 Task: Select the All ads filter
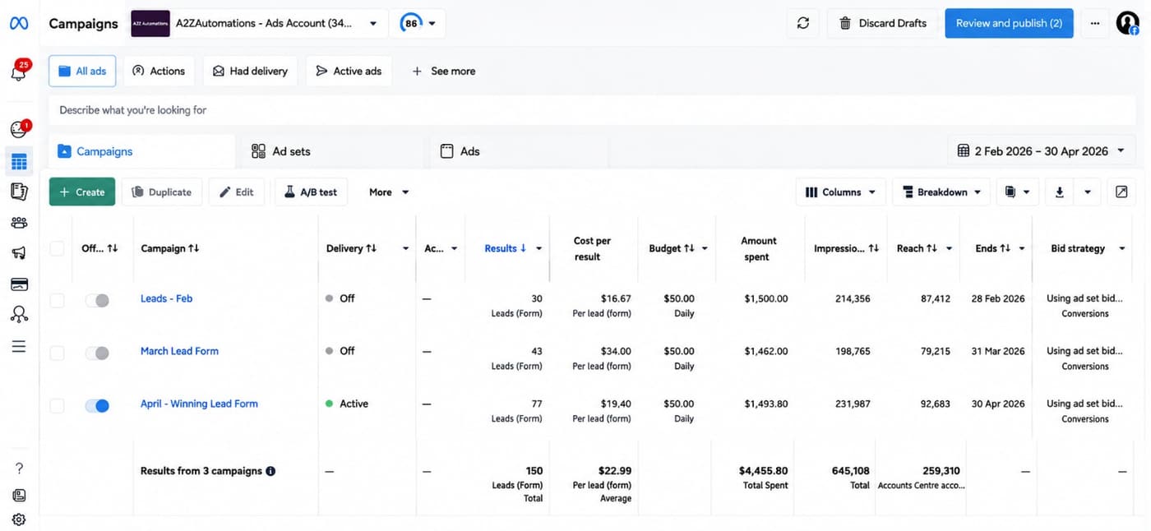[x=82, y=72]
